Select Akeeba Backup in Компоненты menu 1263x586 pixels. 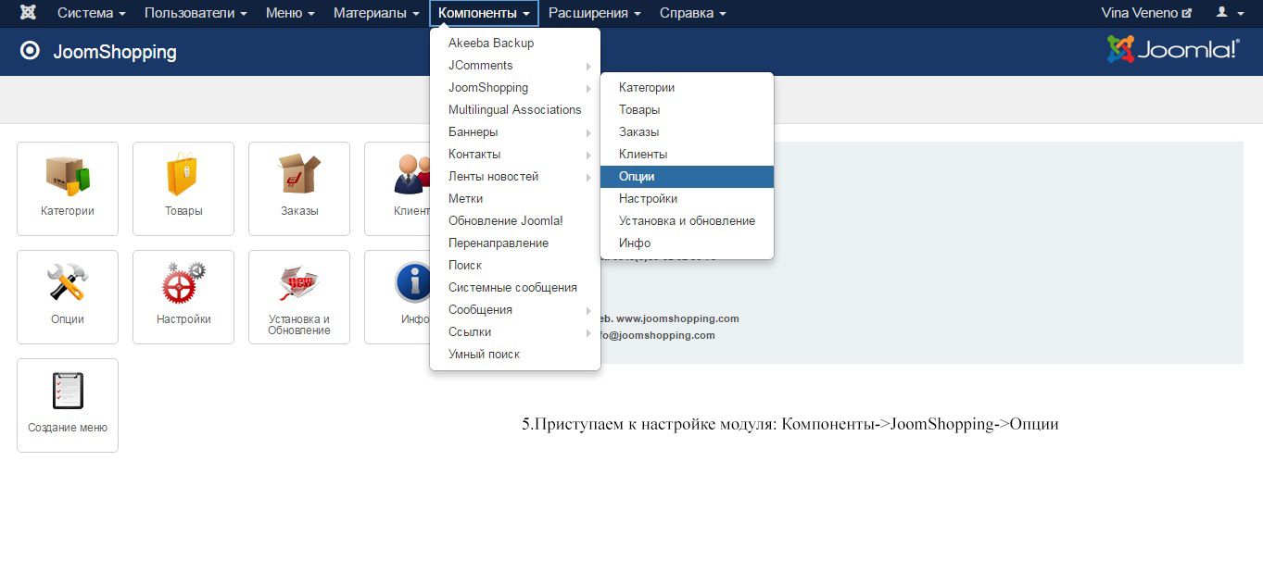pyautogui.click(x=515, y=44)
